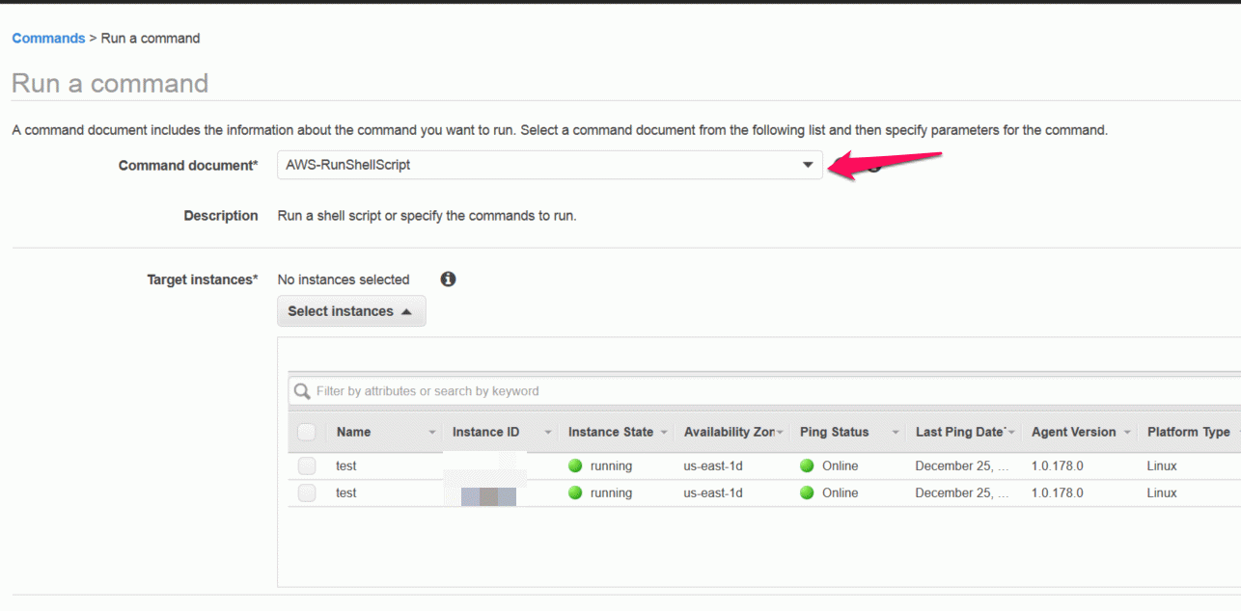Screen dimensions: 1241x611
Task: Click the green running status icon of second instance
Action: click(576, 492)
